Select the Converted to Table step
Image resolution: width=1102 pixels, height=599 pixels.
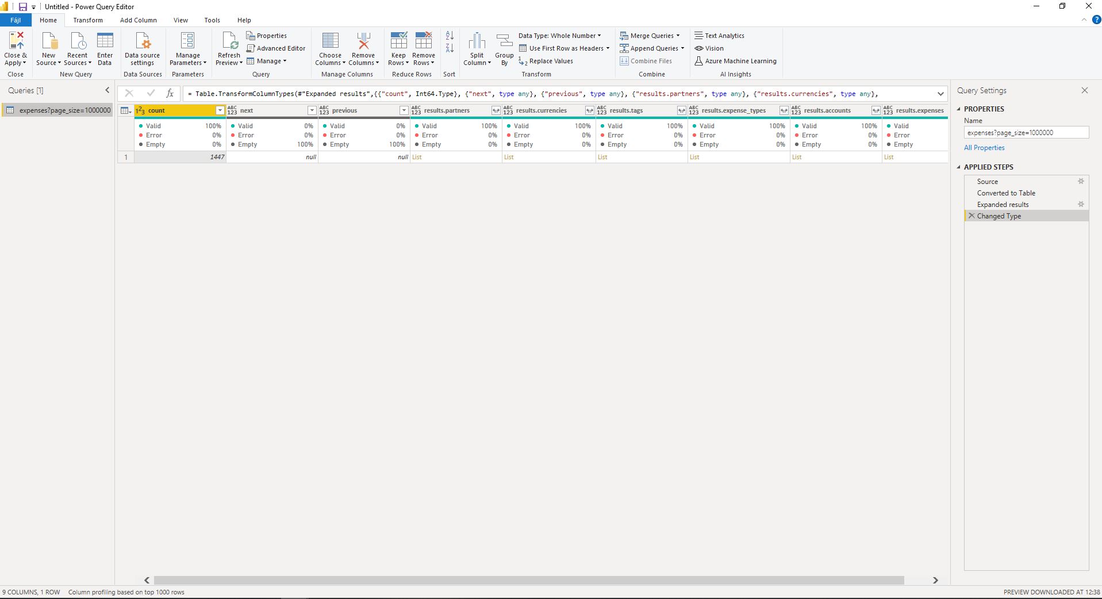pyautogui.click(x=1026, y=193)
